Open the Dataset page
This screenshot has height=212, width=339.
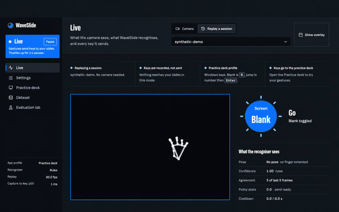pyautogui.click(x=32, y=97)
